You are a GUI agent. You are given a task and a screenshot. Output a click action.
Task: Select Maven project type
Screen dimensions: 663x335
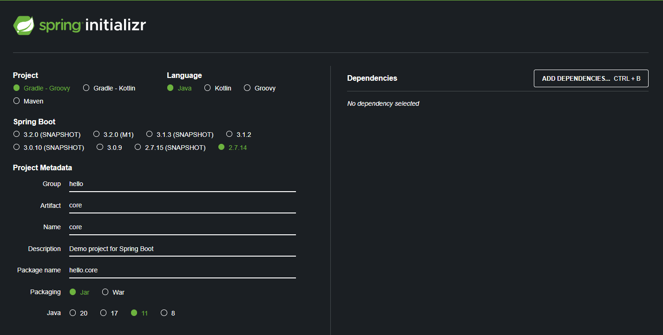coord(28,101)
